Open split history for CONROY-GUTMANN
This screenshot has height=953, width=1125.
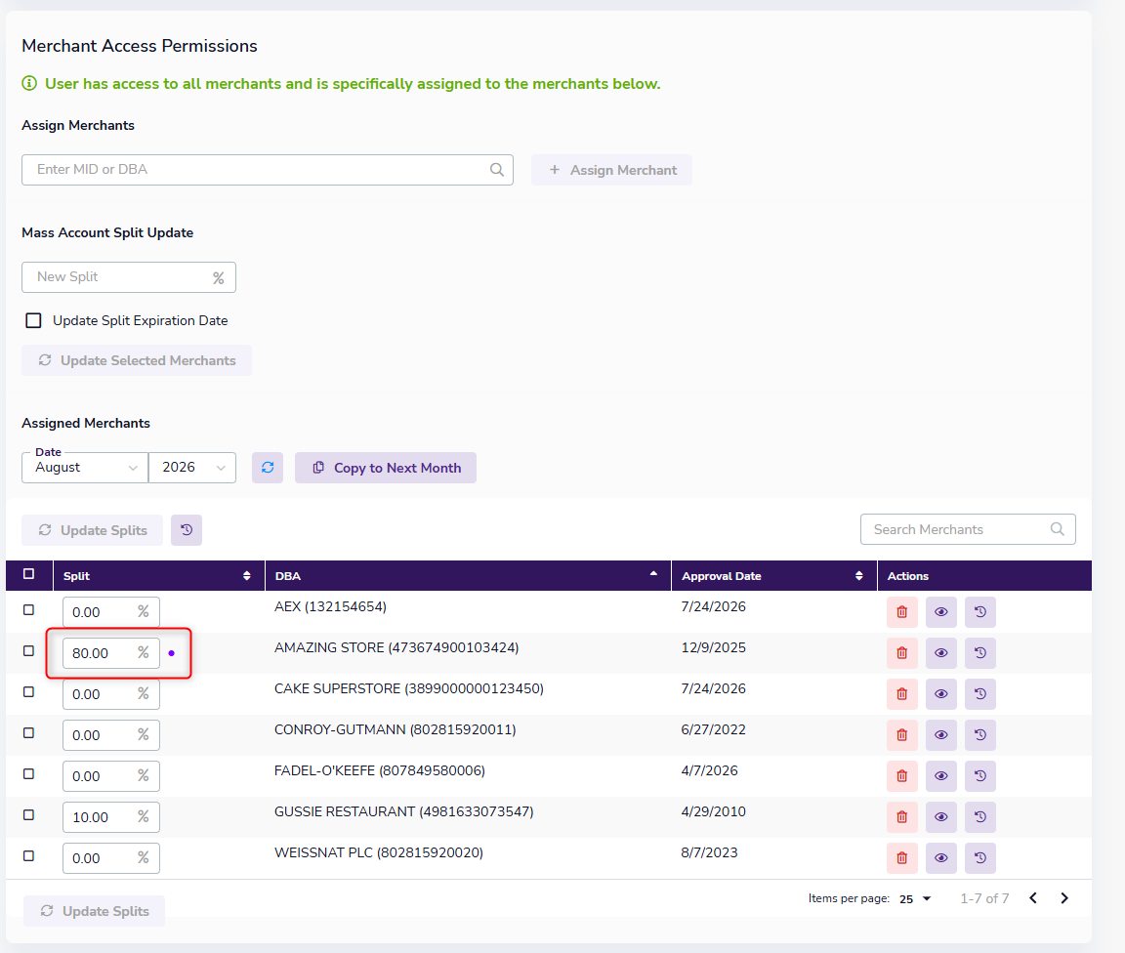[980, 735]
